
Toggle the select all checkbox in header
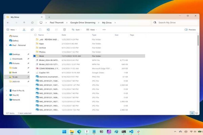[35, 35]
